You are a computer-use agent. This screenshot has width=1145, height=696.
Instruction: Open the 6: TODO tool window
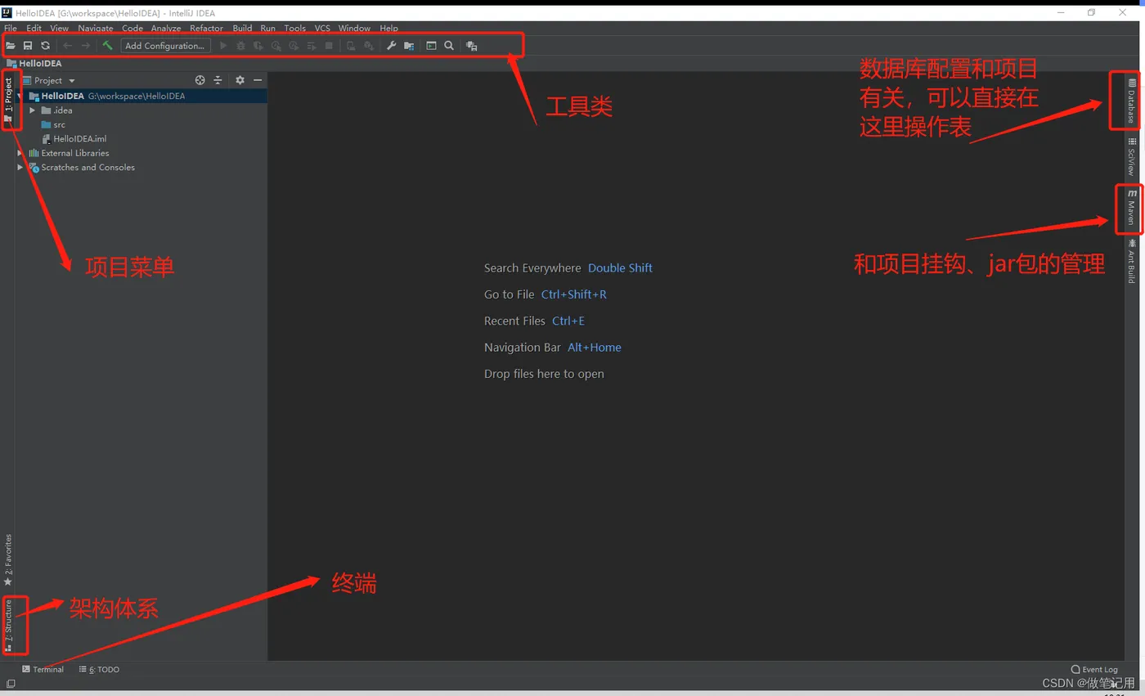pos(99,669)
